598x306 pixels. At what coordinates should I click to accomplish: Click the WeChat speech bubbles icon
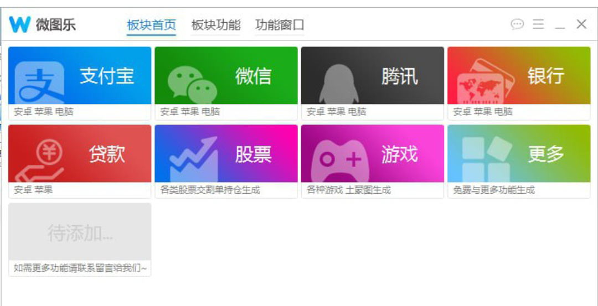click(x=192, y=85)
